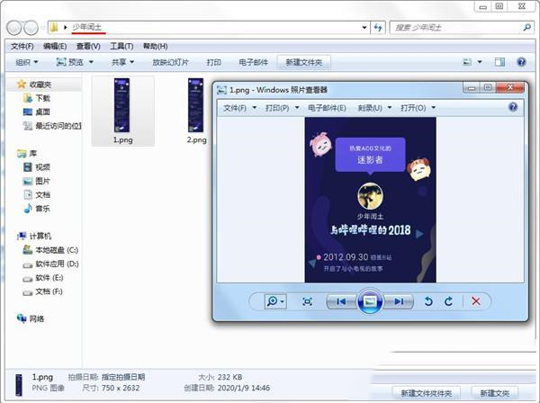Open 查看(V) menu in Explorer
Viewport: 540px width, 403px height.
pyautogui.click(x=88, y=46)
